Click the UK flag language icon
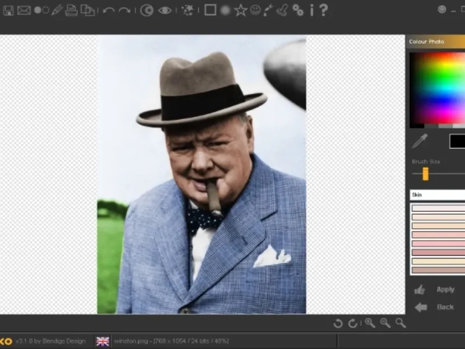The height and width of the screenshot is (349, 465). 103,341
